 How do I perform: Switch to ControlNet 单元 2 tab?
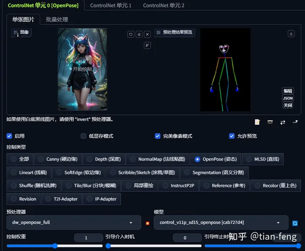coord(164,6)
